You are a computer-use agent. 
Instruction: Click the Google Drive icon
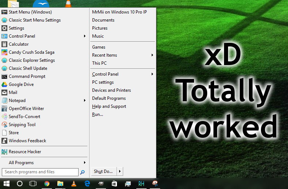4,84
